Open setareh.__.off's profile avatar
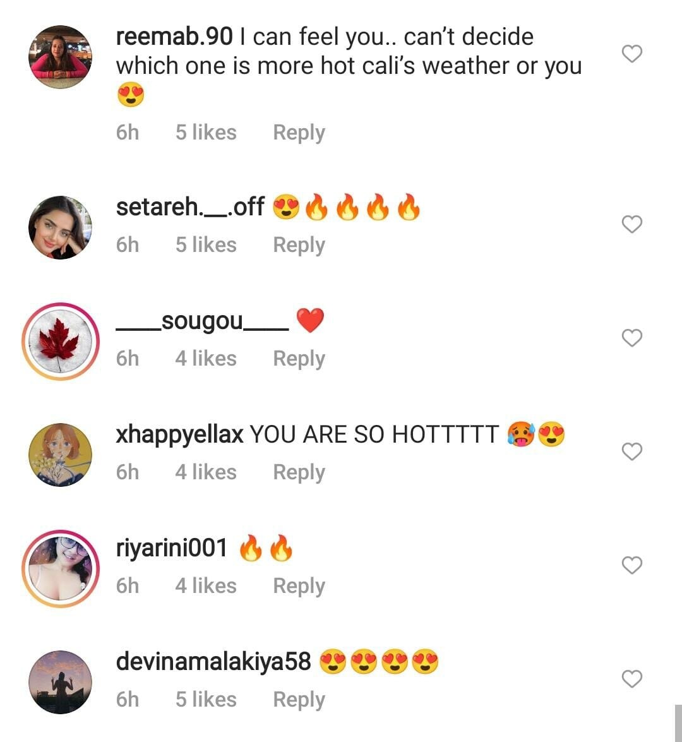Image resolution: width=682 pixels, height=742 pixels. click(60, 227)
